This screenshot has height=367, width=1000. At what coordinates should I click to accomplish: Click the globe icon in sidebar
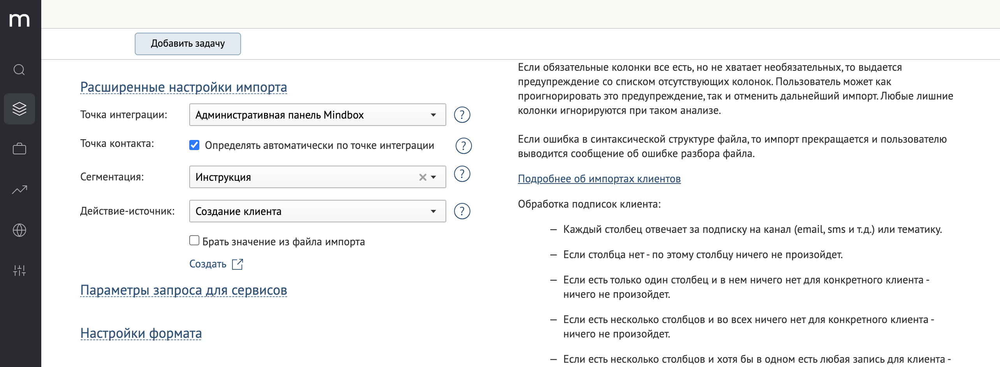(19, 230)
